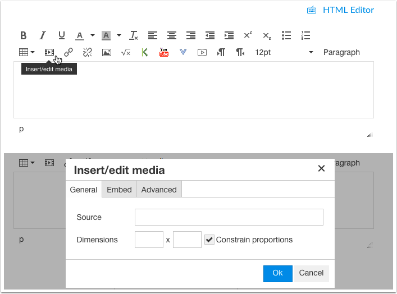397x294 pixels.
Task: Insert image with picture icon
Action: click(x=107, y=52)
